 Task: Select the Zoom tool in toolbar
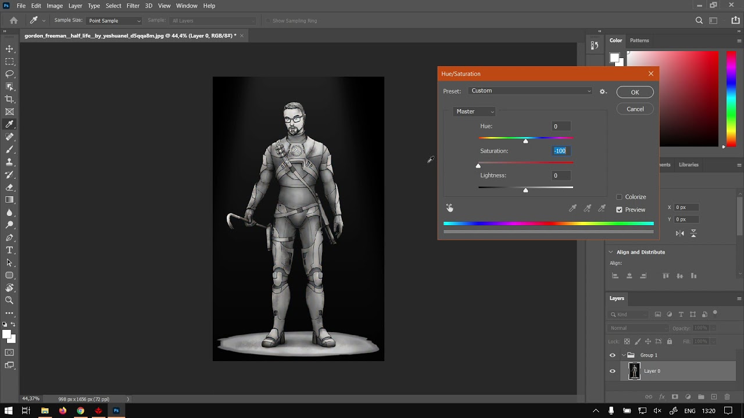pos(9,300)
